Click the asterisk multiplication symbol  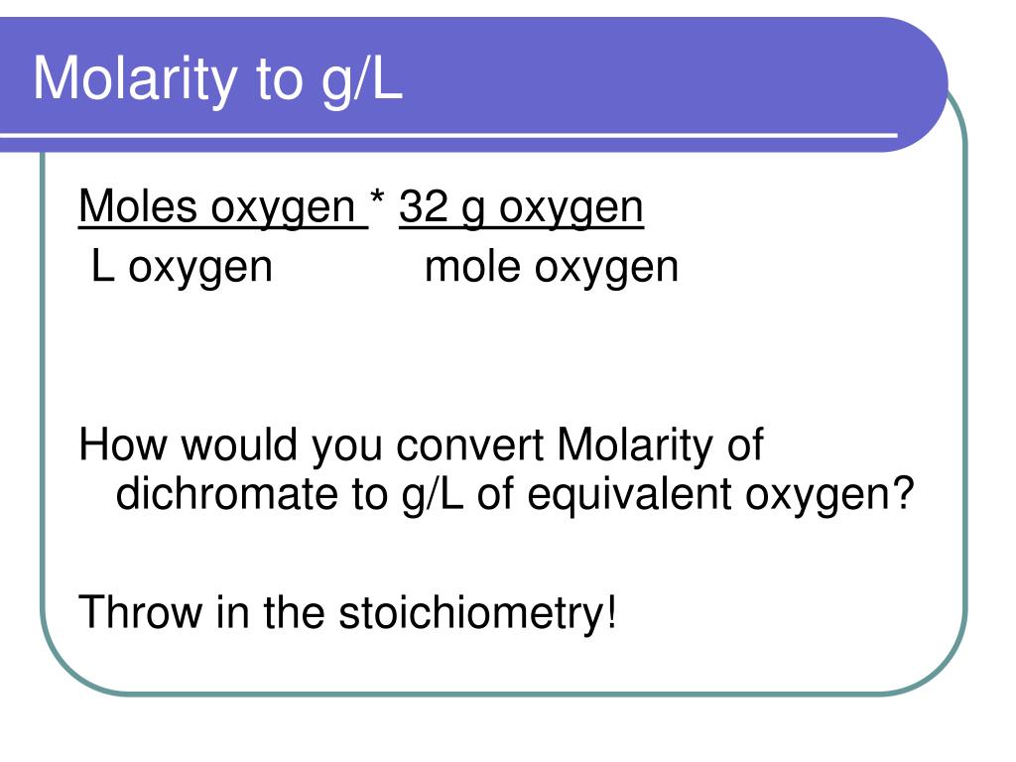click(x=377, y=197)
